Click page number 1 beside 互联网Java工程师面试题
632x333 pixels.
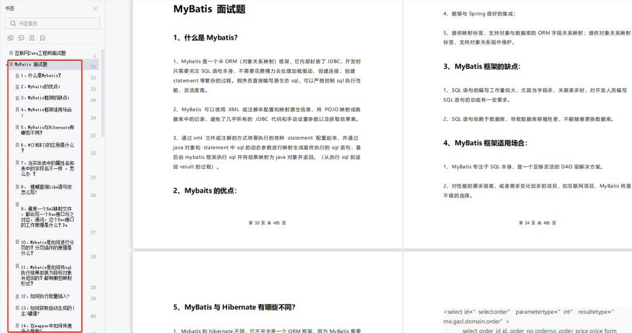[95, 56]
